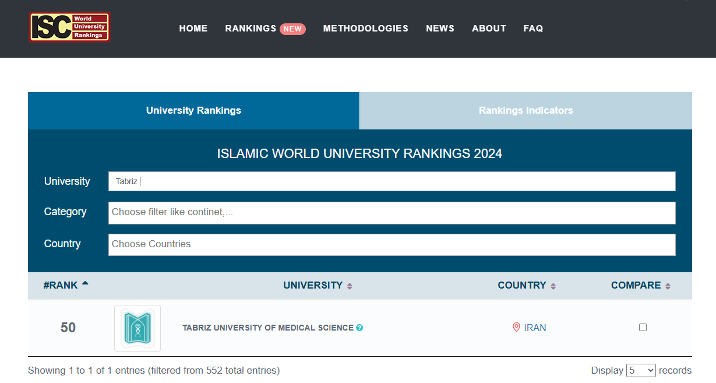Open the IRAN country link
The width and height of the screenshot is (716, 383).
[x=535, y=328]
